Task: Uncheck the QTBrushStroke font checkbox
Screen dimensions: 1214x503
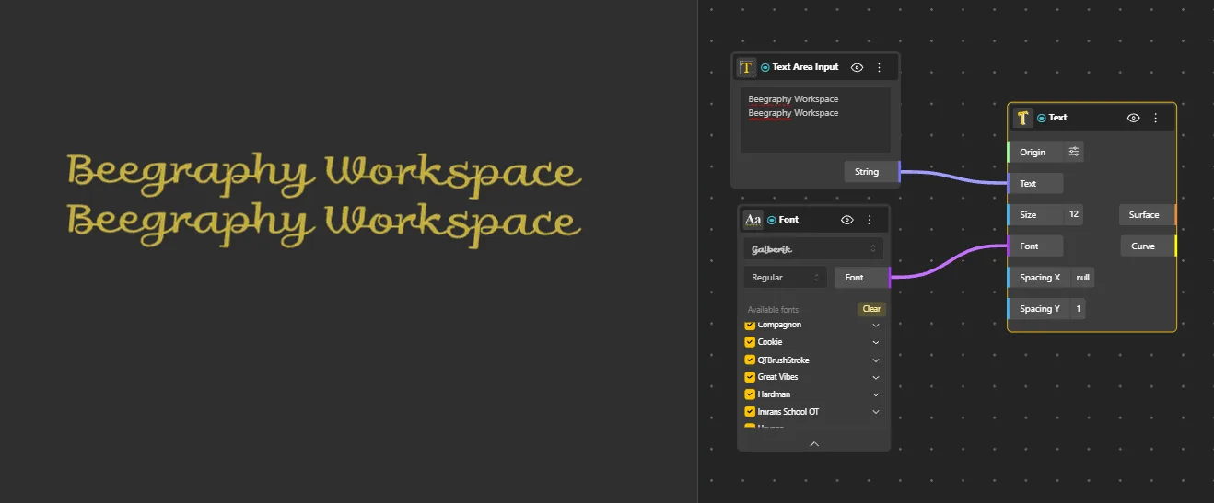Action: [x=750, y=360]
